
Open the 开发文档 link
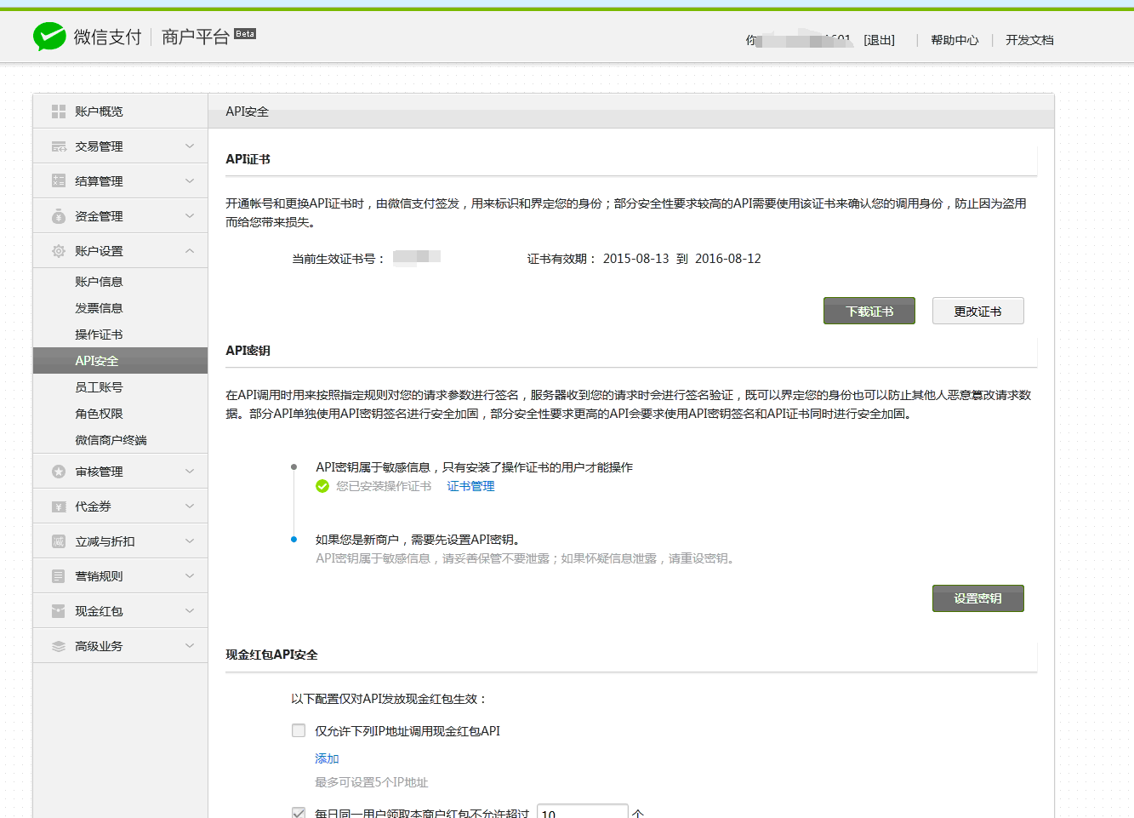pyautogui.click(x=1029, y=40)
